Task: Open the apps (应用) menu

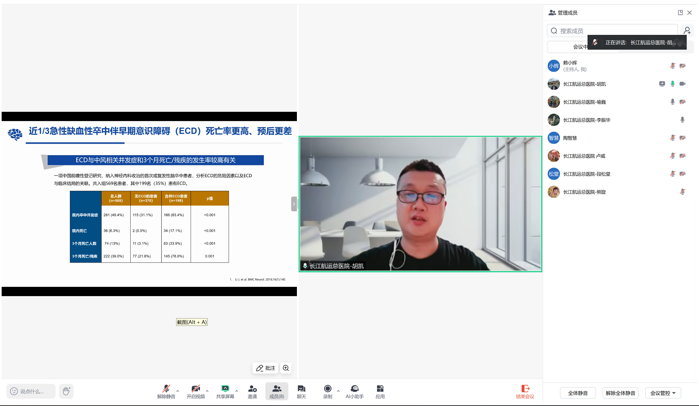Action: coord(380,391)
